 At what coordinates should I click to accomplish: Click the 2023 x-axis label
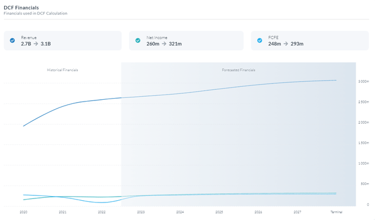click(141, 212)
